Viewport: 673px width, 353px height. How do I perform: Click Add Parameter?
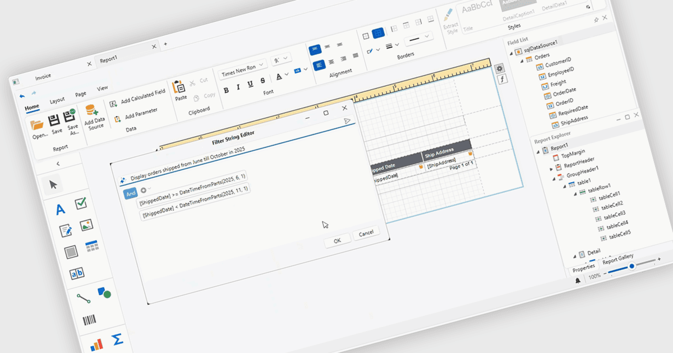pyautogui.click(x=136, y=115)
